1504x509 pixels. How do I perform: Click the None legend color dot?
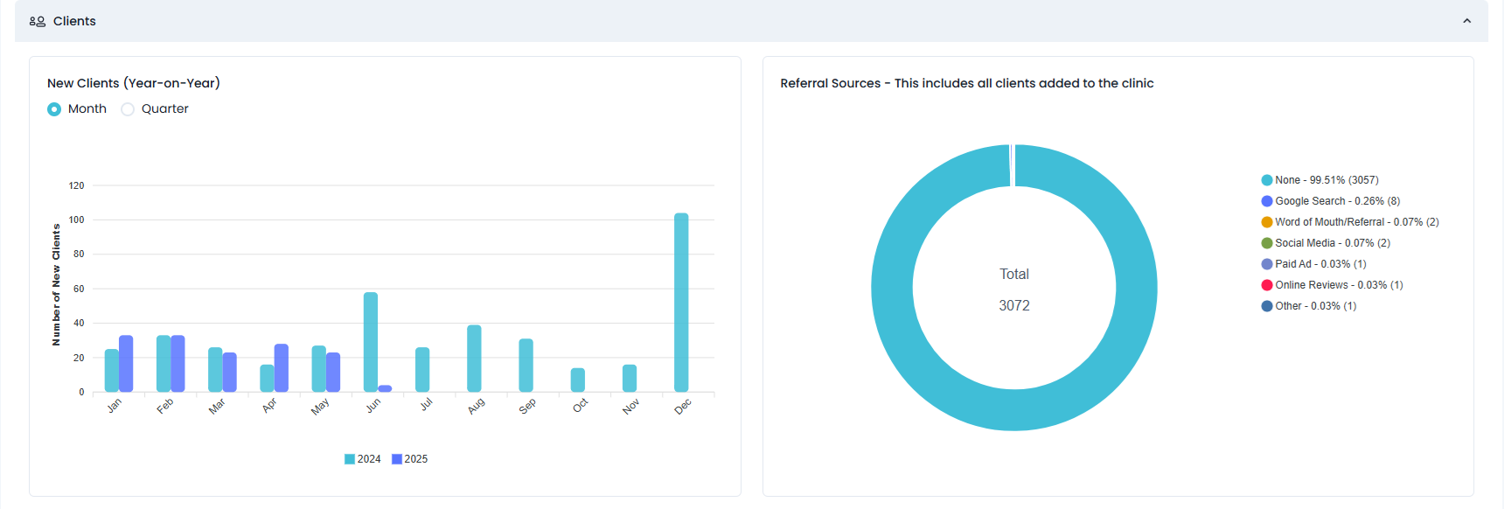click(1266, 180)
